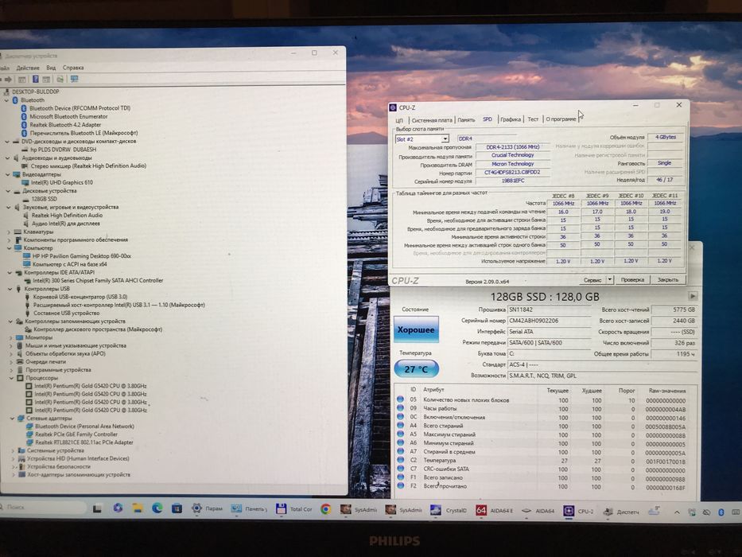
Task: Switch to CrystalDiskInfo on the taskbar
Action: (449, 510)
